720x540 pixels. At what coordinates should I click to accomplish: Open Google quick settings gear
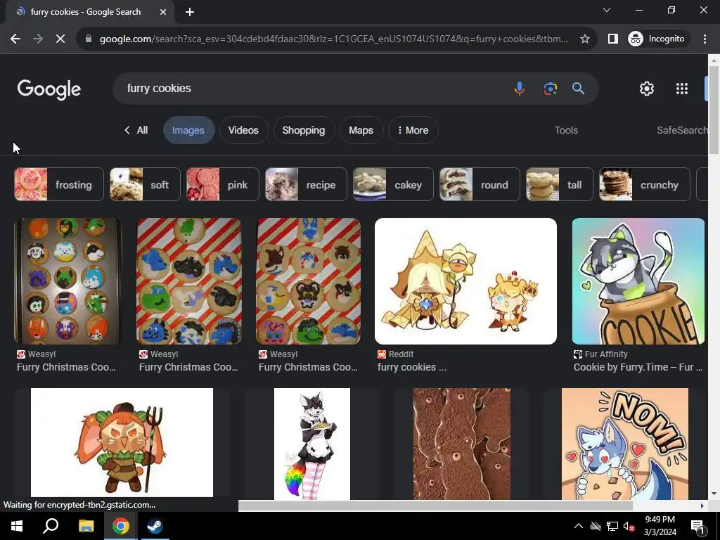click(x=647, y=89)
